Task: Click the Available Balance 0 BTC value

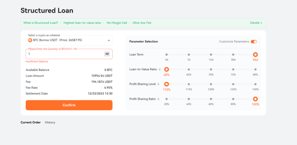Action: (108, 70)
